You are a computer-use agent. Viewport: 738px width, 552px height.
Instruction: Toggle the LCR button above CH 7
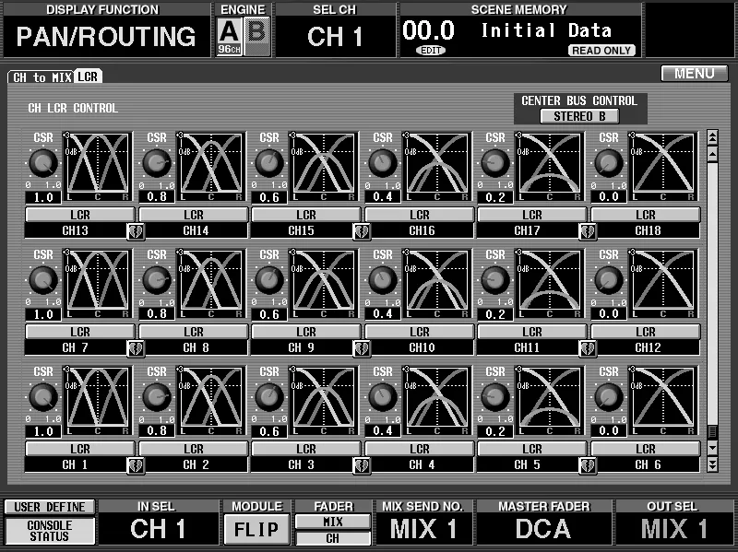(x=80, y=332)
